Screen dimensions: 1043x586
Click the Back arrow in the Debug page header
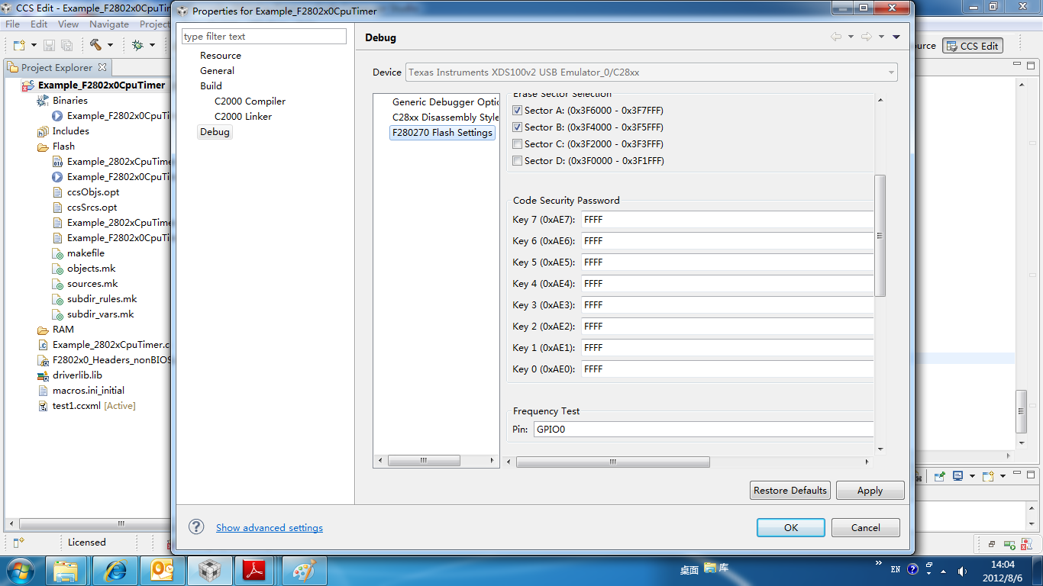point(836,37)
